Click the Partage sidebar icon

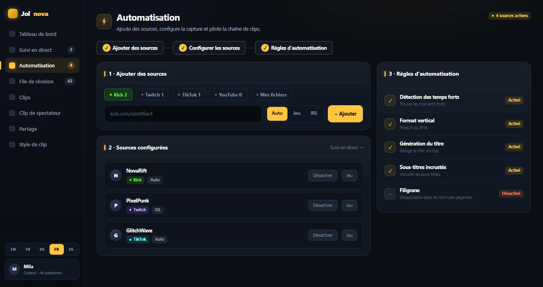pos(12,129)
